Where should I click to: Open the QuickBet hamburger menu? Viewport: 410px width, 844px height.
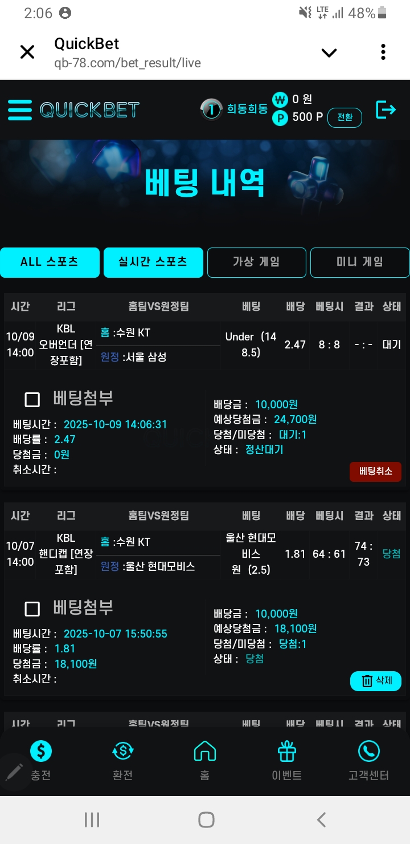pyautogui.click(x=20, y=109)
